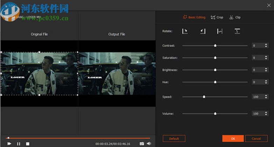274x147 pixels.
Task: Reset settings with Default button
Action: click(x=174, y=138)
